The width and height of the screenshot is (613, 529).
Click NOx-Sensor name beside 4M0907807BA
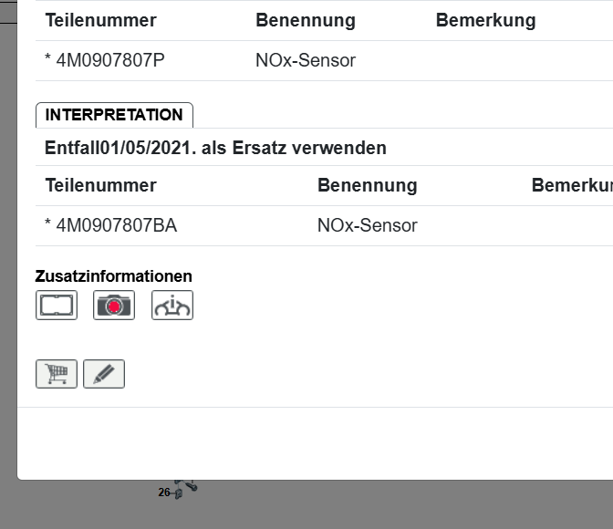(x=367, y=225)
